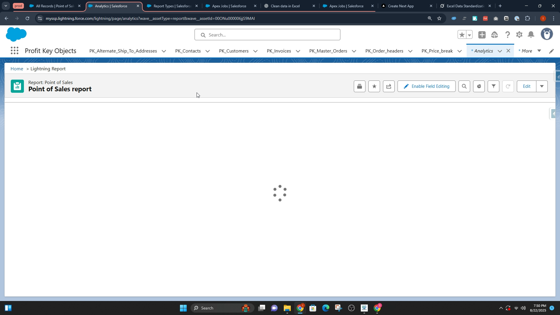Open the PK_Invoices navigation tab
The height and width of the screenshot is (315, 560).
(x=279, y=51)
